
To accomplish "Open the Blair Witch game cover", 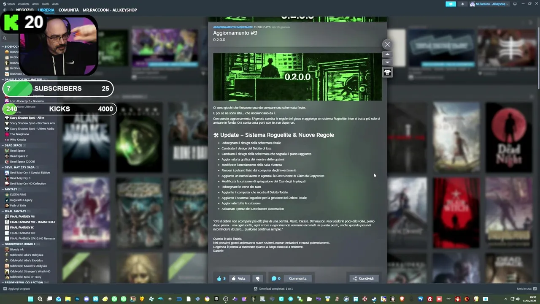I will pyautogui.click(x=456, y=212).
